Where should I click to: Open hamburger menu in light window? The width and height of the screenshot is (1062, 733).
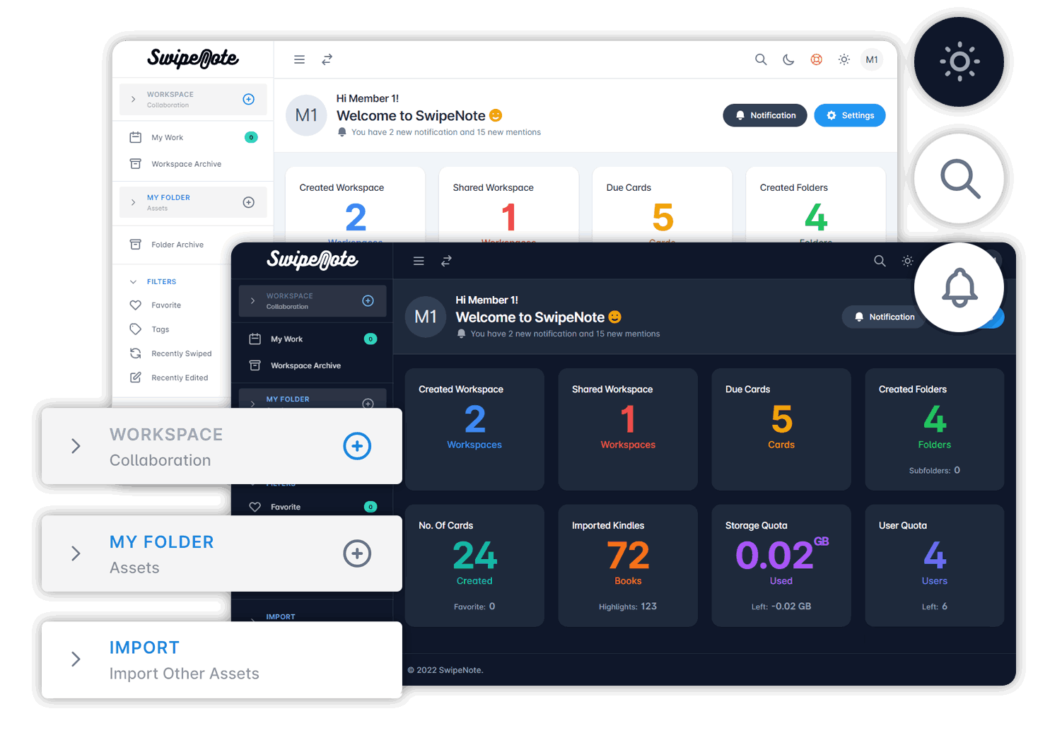[x=300, y=60]
